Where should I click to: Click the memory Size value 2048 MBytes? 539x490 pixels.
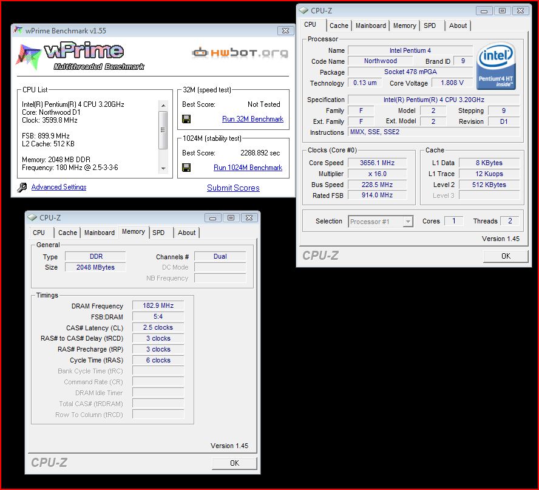(95, 268)
